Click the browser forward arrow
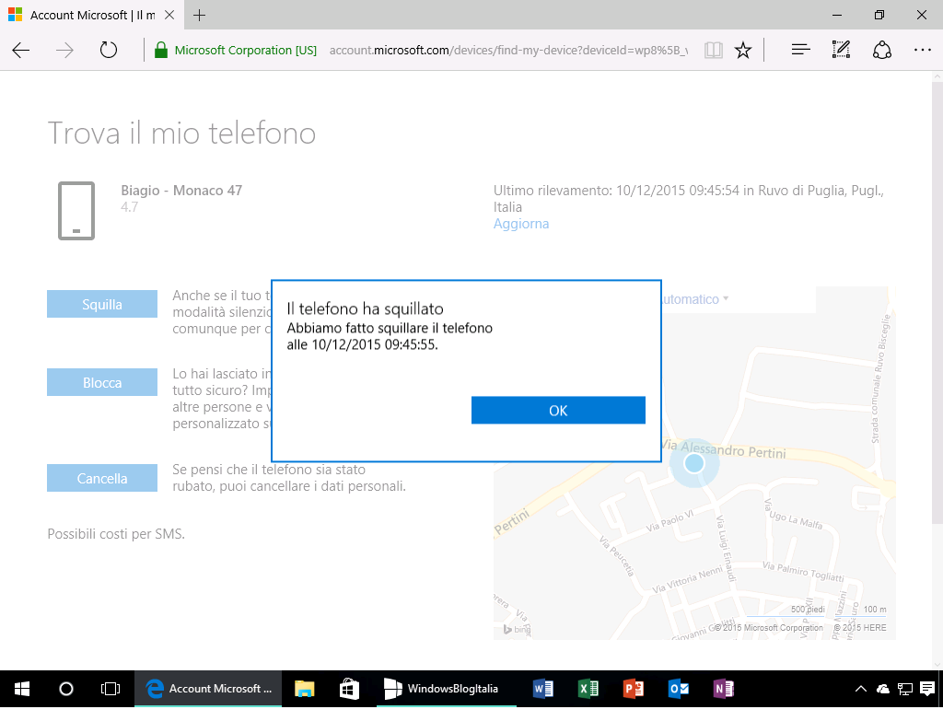Image resolution: width=943 pixels, height=721 pixels. (64, 50)
